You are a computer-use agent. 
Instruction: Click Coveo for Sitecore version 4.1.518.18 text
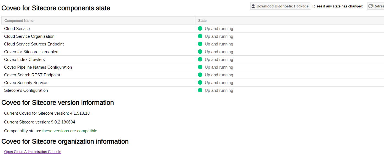[47, 113]
